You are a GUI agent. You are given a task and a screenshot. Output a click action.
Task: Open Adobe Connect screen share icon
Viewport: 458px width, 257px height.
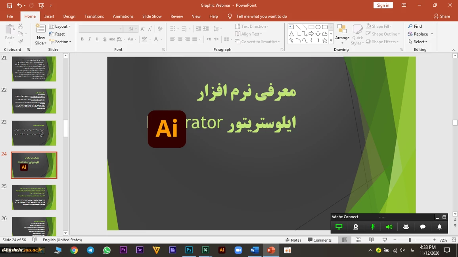pos(339,227)
